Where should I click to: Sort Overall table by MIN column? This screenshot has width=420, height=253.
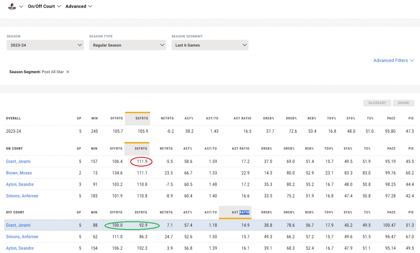coord(94,118)
